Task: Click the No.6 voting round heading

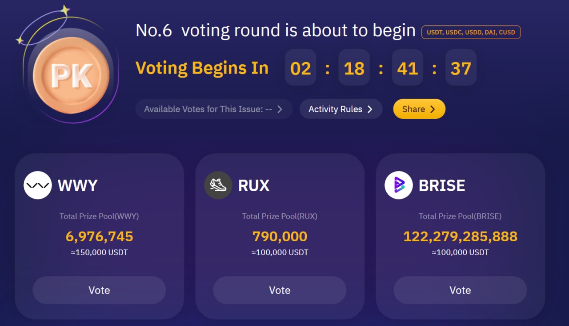Action: pos(275,31)
